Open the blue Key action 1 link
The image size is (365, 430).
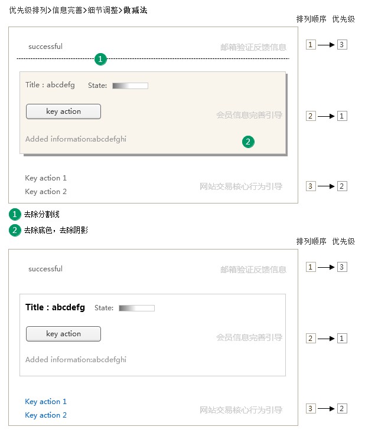pos(45,402)
